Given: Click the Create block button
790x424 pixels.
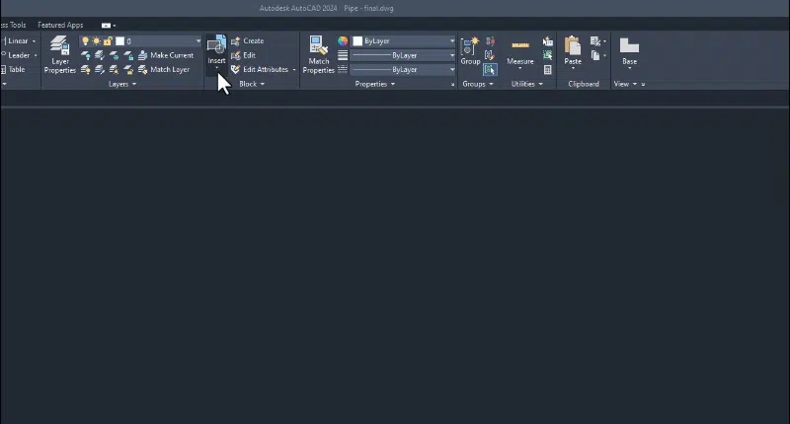Looking at the screenshot, I should tap(248, 40).
